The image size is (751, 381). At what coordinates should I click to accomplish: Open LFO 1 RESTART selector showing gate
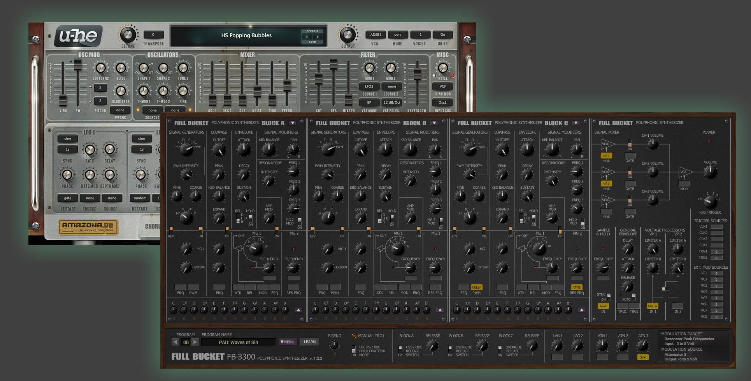(x=68, y=198)
